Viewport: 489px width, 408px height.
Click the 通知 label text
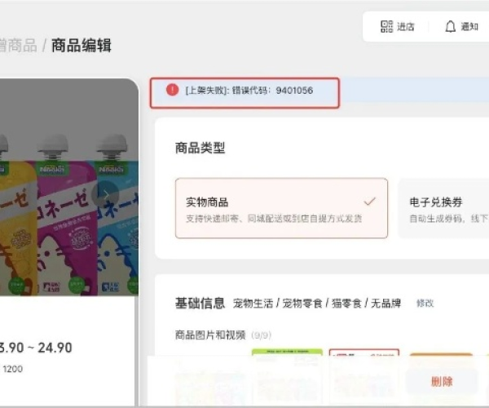click(469, 27)
